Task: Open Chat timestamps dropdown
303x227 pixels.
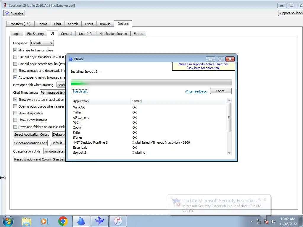Action: (53, 93)
